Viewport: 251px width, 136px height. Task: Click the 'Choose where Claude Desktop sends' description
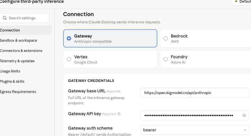112,22
